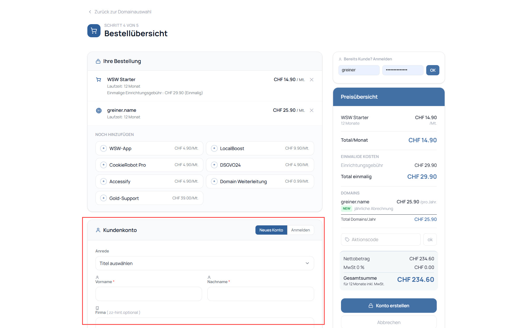Viewport: 512px width, 328px height.
Task: Add Gold-Support using its plus icon
Action: click(104, 198)
